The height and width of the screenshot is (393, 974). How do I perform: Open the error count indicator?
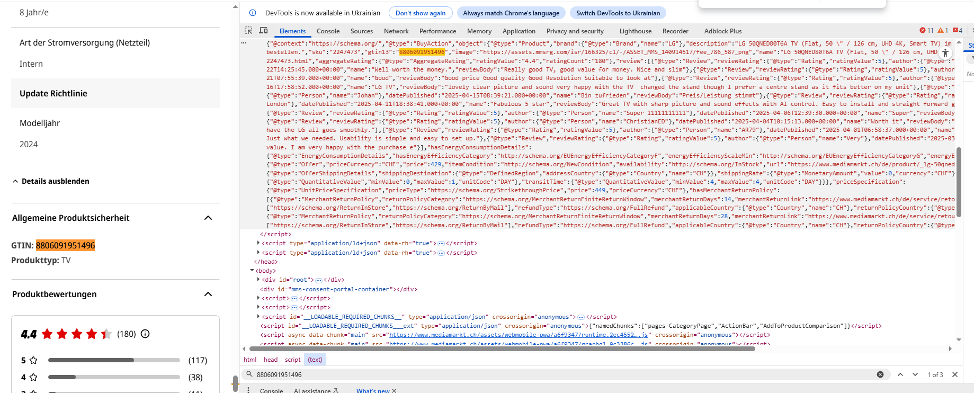(x=926, y=31)
